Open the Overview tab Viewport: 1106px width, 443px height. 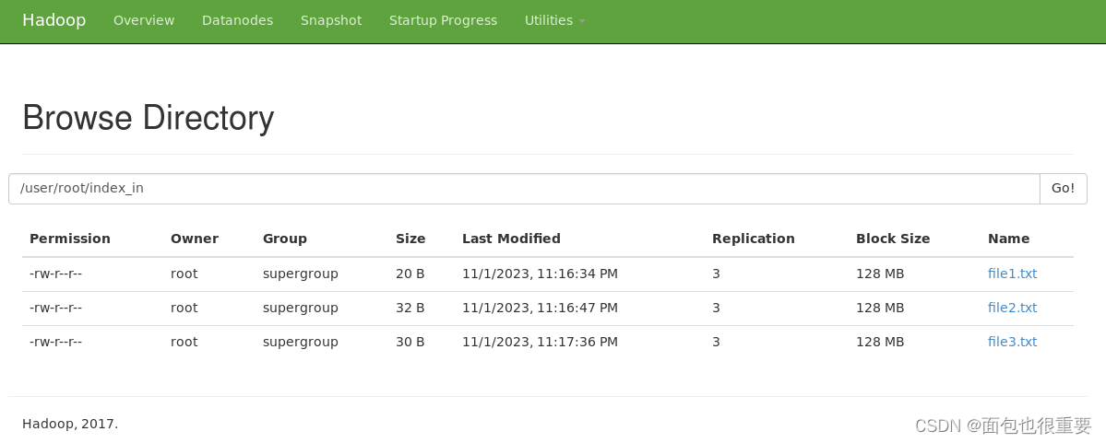coord(144,20)
